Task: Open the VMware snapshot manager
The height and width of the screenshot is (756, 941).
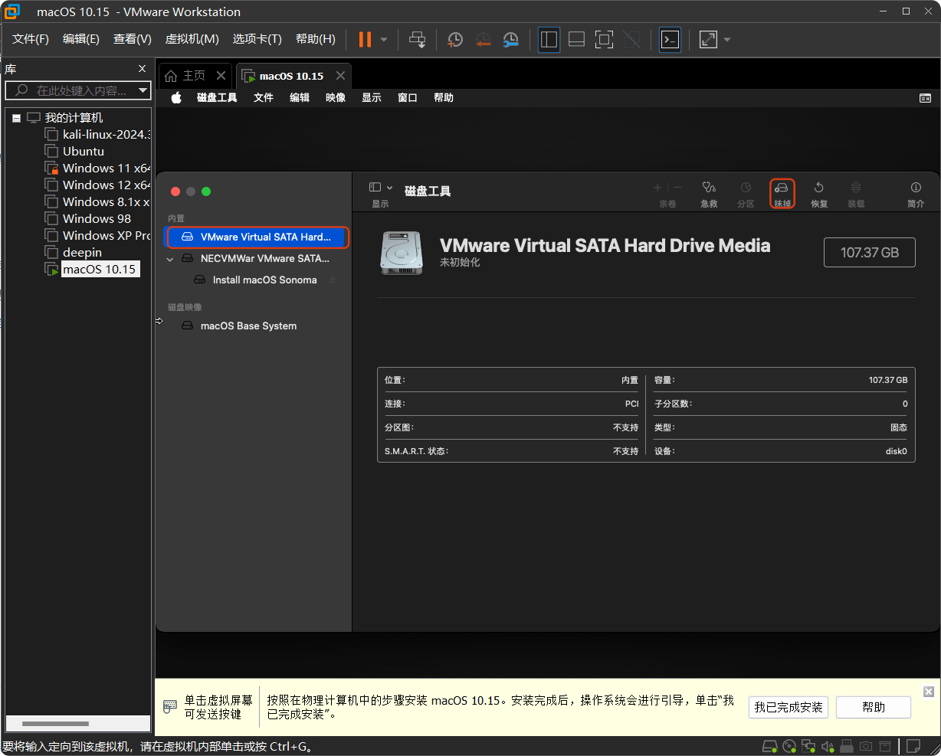Action: (x=510, y=39)
